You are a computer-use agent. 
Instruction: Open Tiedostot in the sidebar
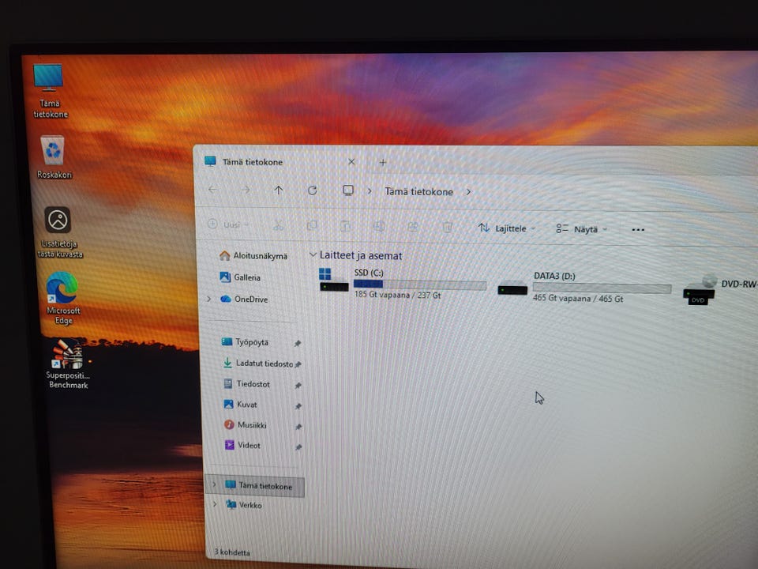pyautogui.click(x=247, y=384)
